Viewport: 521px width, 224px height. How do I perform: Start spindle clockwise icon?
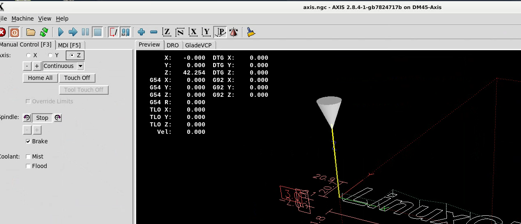58,118
